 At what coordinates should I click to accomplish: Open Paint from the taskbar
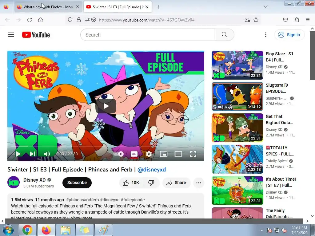[x=104, y=230]
